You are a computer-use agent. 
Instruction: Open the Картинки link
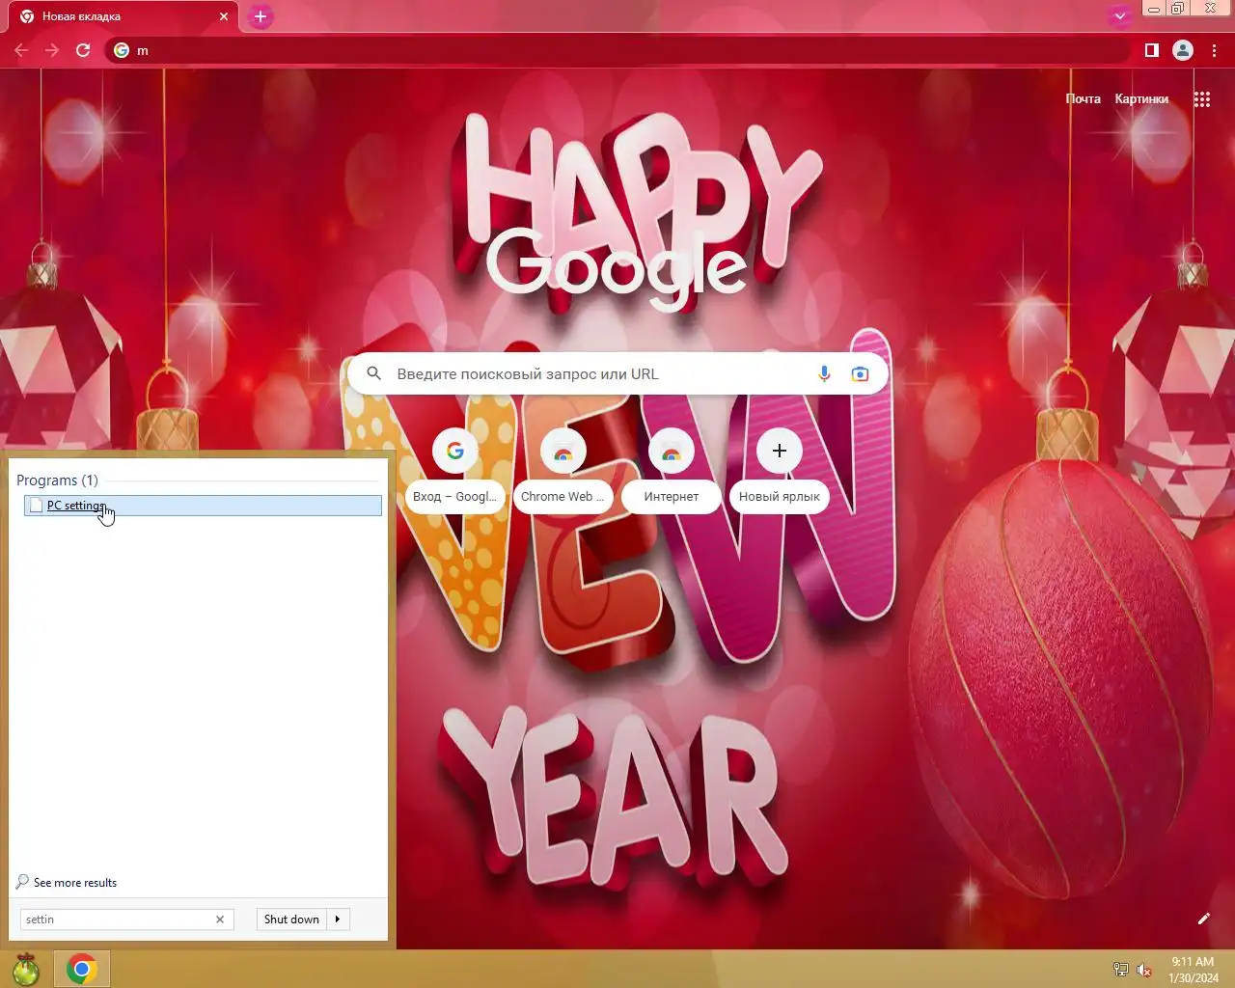coord(1141,98)
